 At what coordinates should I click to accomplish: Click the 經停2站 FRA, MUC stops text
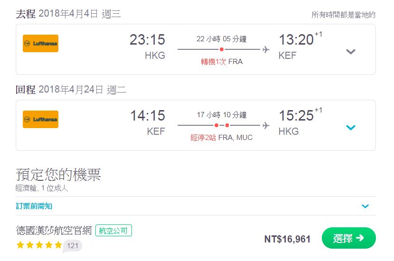[221, 138]
